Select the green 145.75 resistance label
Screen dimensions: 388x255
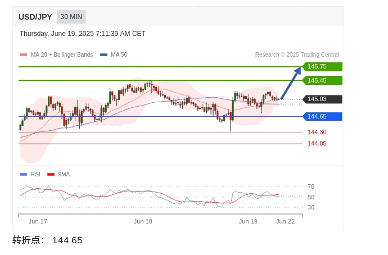point(322,66)
